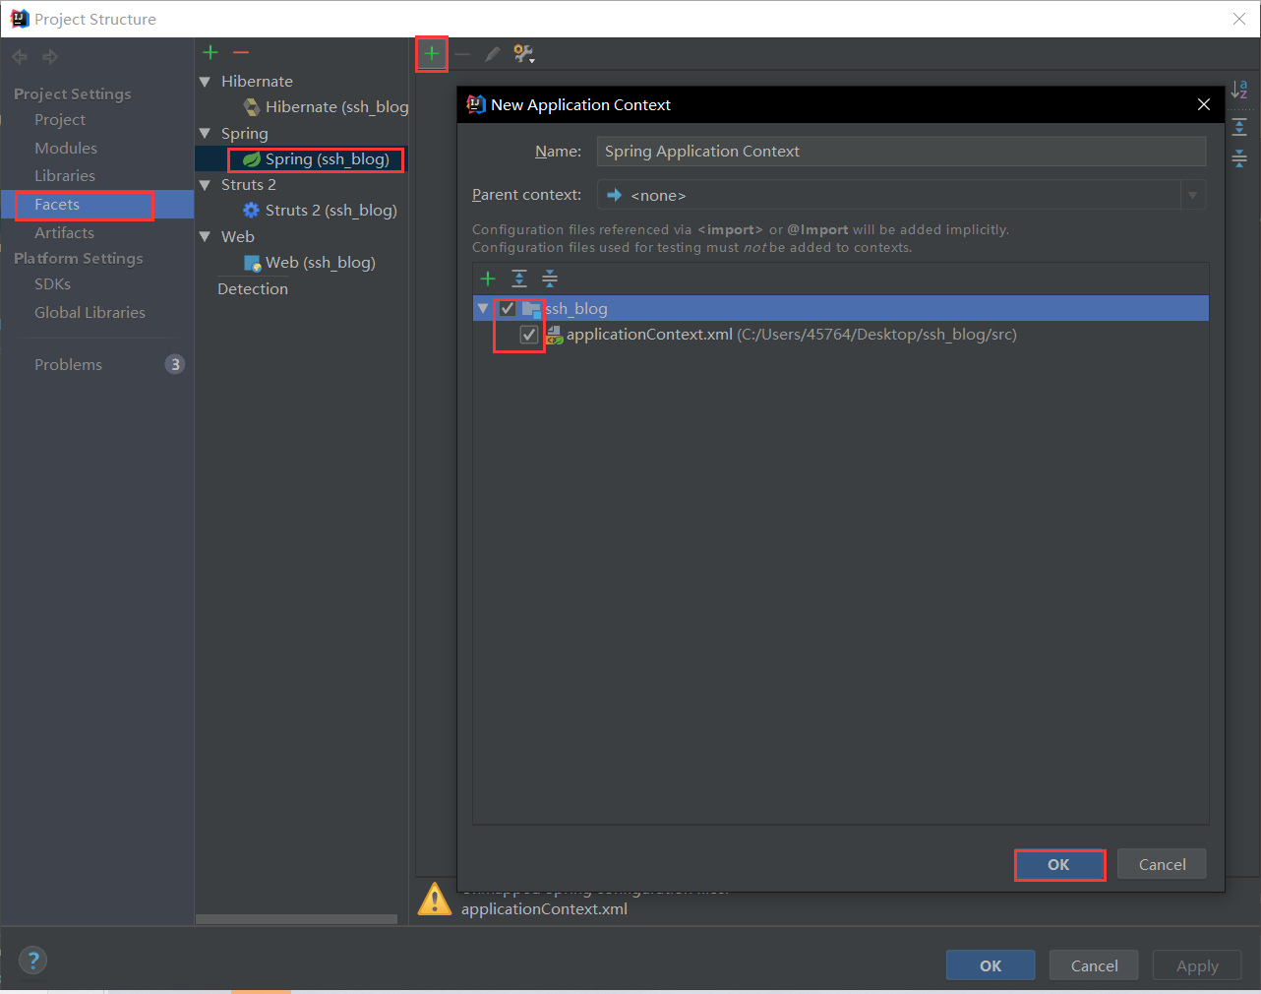Viewport: 1261px width, 994px height.
Task: Select Artifacts in Project Settings
Action: [65, 233]
